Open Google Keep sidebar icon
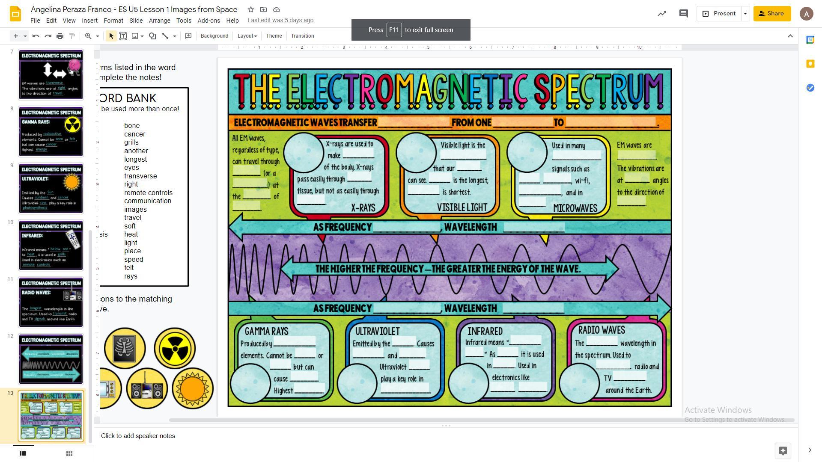 pos(810,64)
